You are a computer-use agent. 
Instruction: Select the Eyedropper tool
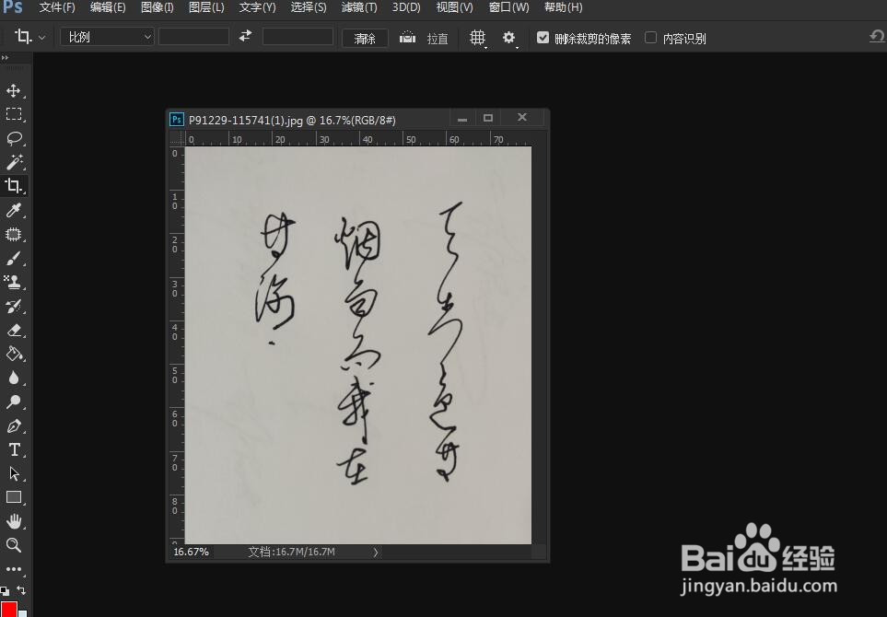14,210
